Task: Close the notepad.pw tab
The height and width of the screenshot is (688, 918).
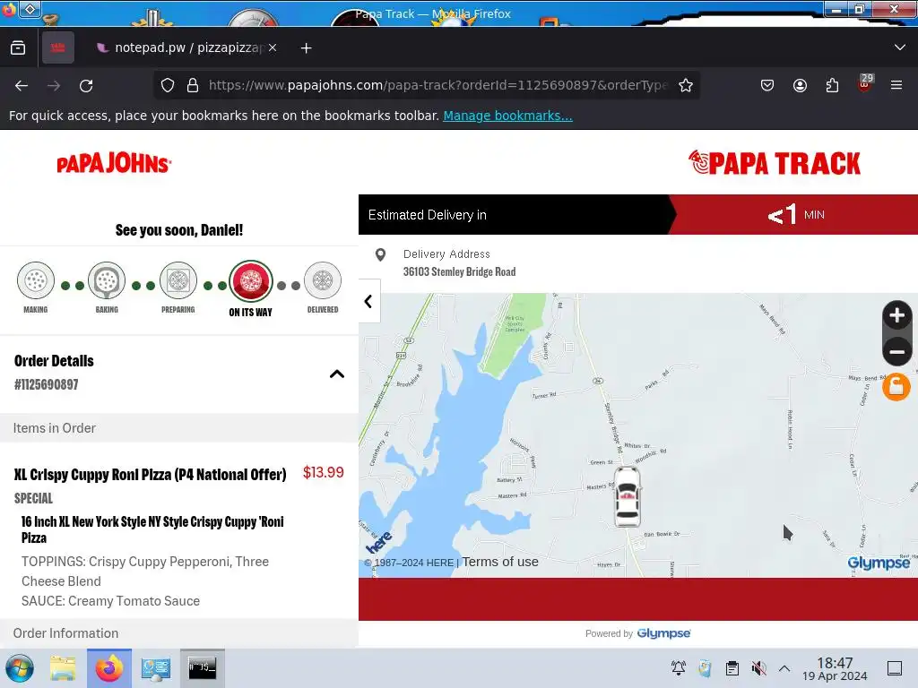Action: click(273, 48)
